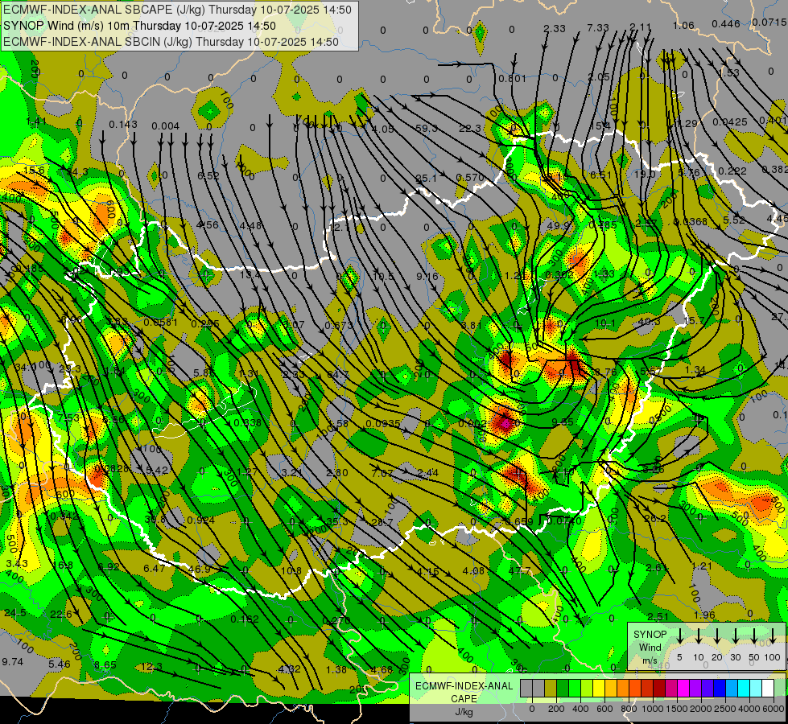Click the '22.3' value near top center

469,128
